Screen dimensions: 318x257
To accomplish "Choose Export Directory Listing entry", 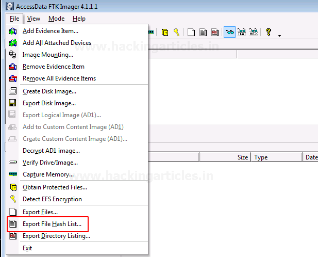I will click(x=77, y=236).
